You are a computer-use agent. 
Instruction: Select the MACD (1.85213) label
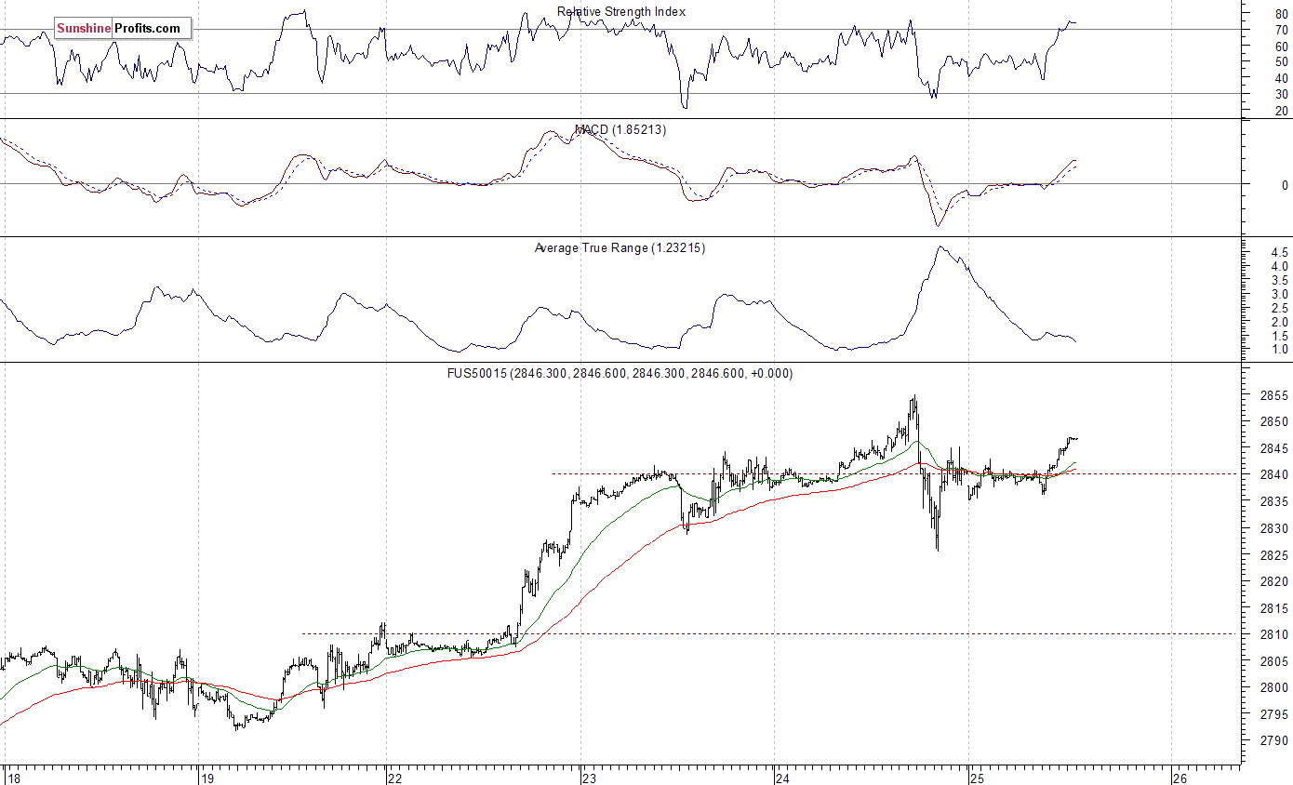click(620, 130)
